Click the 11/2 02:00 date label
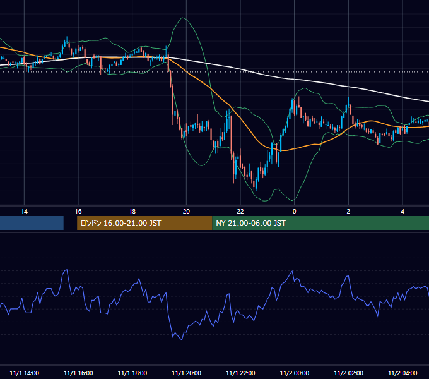This screenshot has height=379, width=429. click(348, 373)
